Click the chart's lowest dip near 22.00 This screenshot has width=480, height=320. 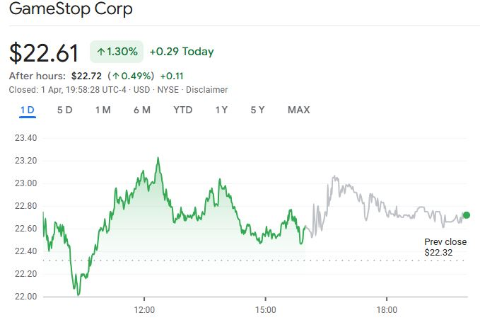click(x=78, y=294)
